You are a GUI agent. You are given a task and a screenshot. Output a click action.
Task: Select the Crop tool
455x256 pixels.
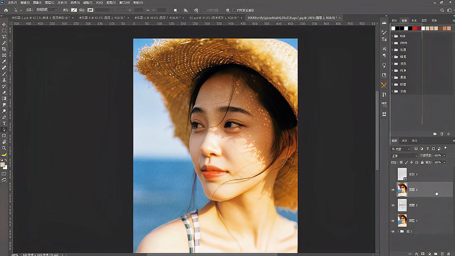click(x=4, y=49)
